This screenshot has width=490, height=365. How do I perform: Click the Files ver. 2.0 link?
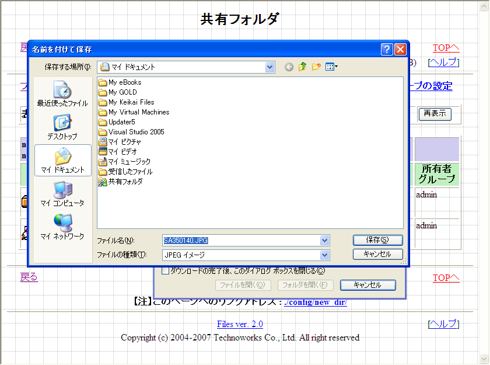coord(240,324)
